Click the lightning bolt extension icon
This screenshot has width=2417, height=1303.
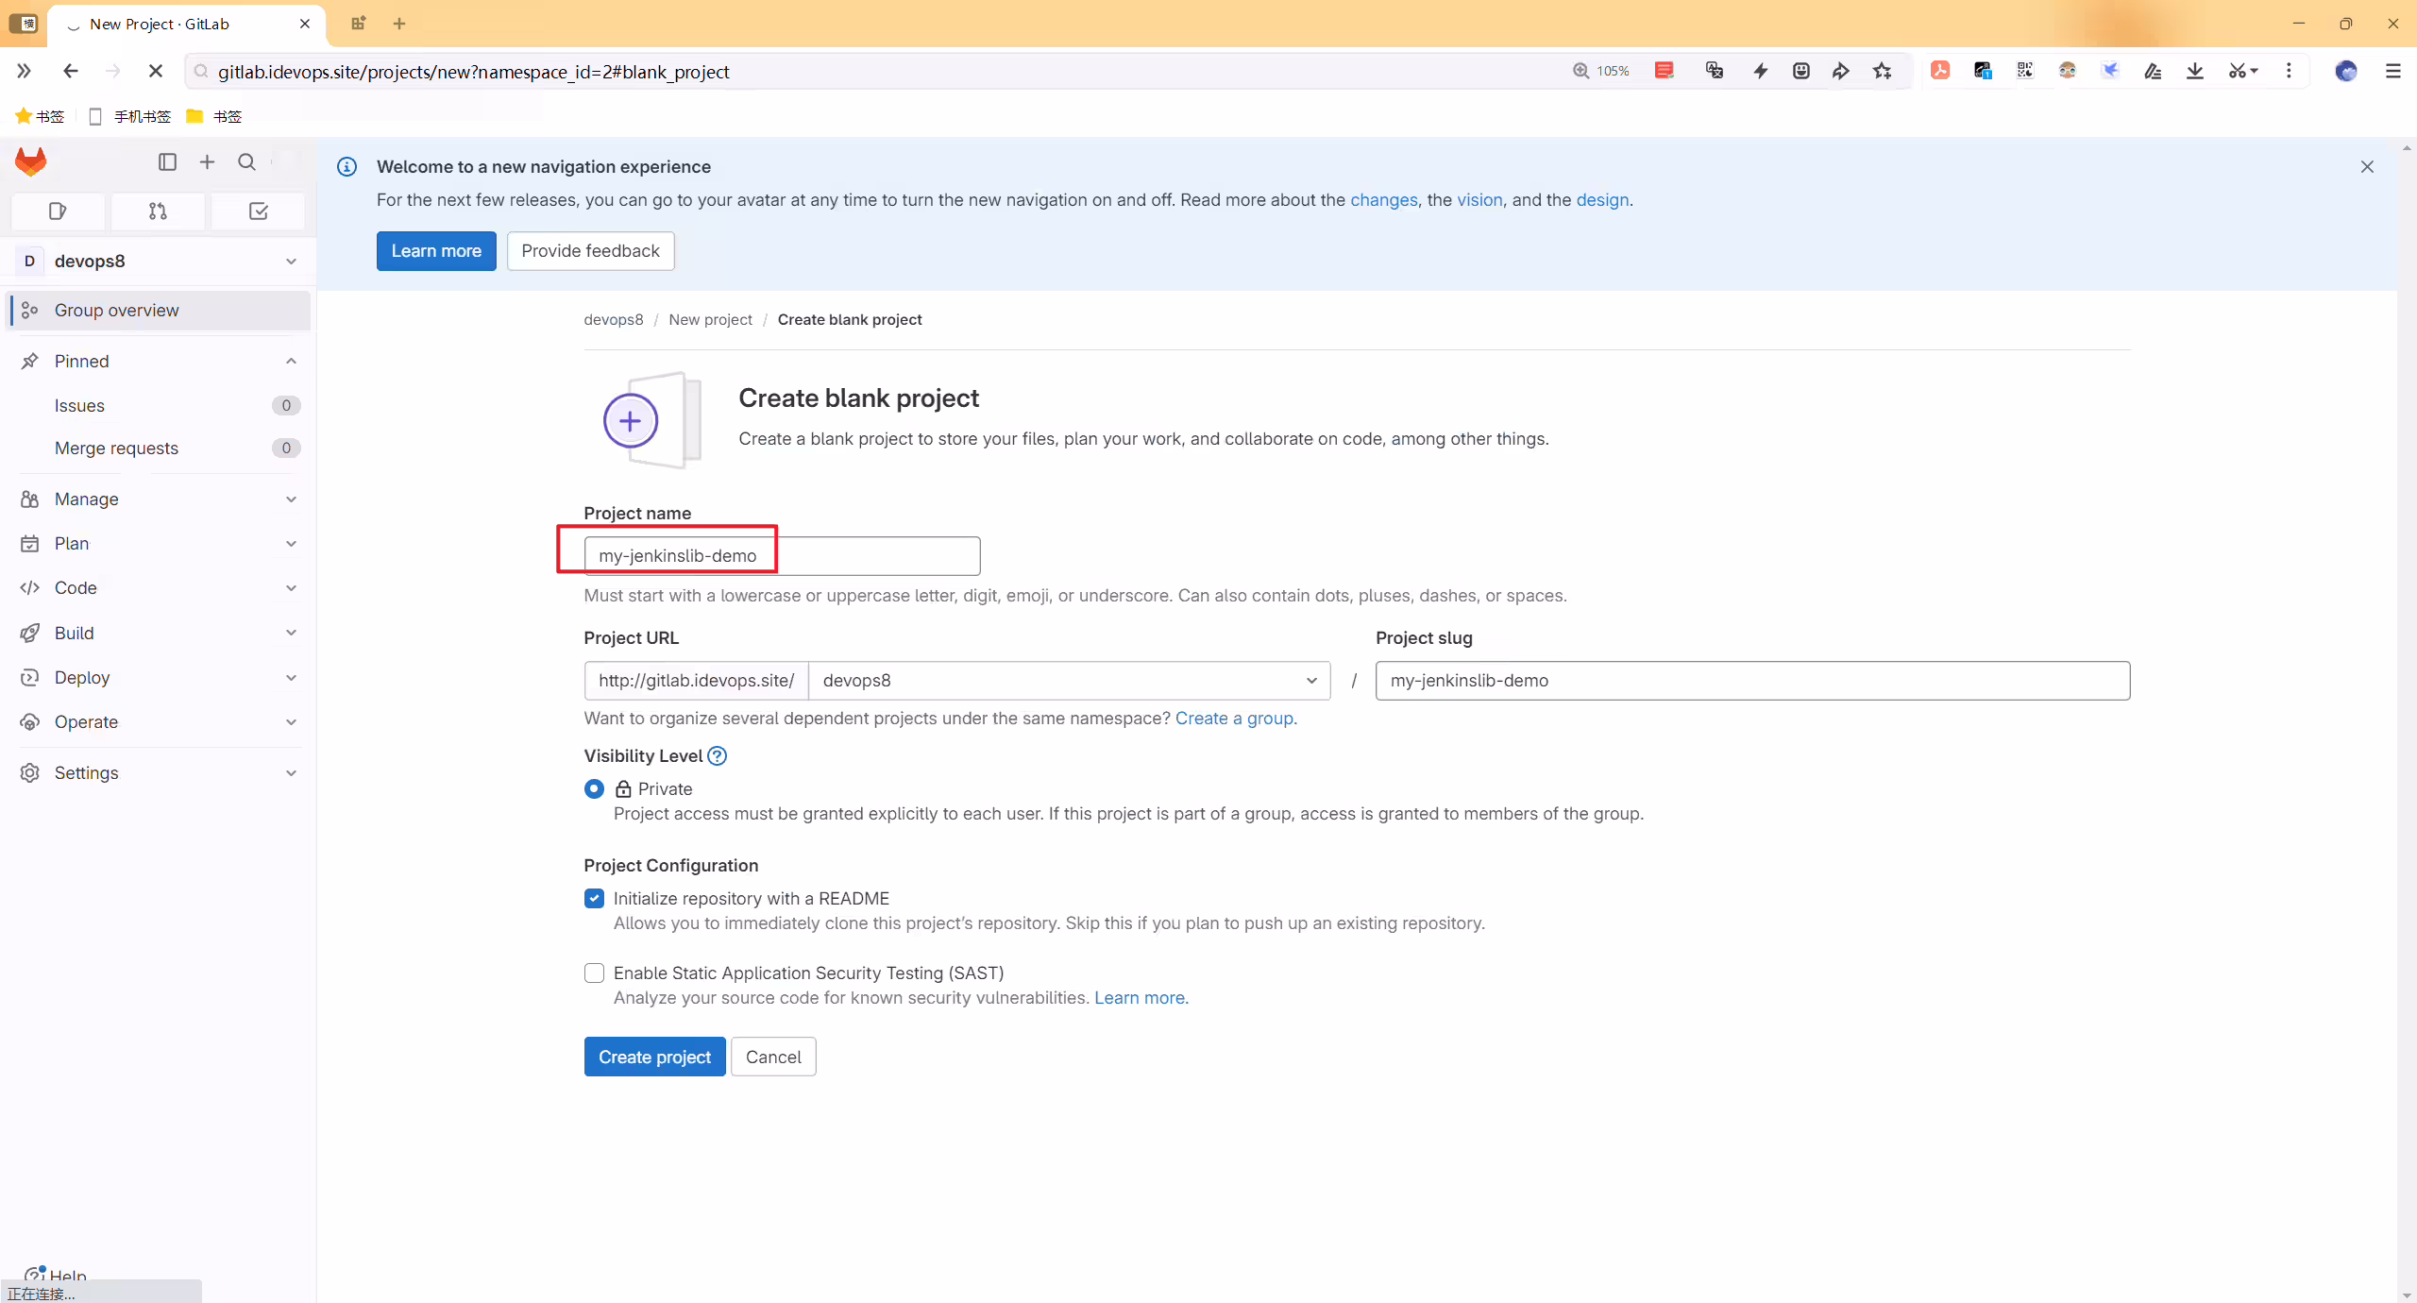tap(1761, 71)
